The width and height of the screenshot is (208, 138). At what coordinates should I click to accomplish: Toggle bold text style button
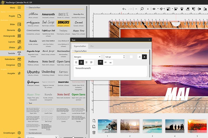click(x=145, y=57)
